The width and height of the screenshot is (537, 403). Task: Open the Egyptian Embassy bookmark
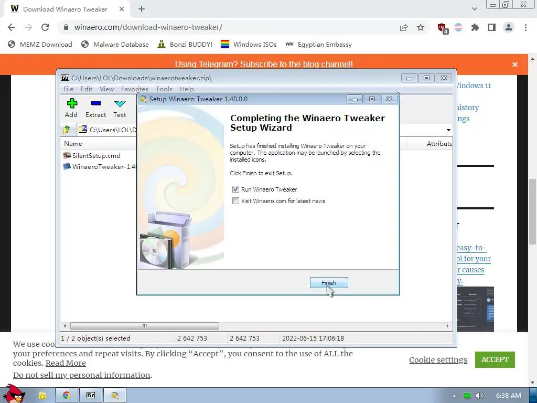click(x=318, y=44)
